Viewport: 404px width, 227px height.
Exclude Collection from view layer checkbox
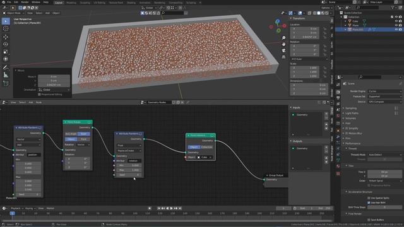[392, 17]
